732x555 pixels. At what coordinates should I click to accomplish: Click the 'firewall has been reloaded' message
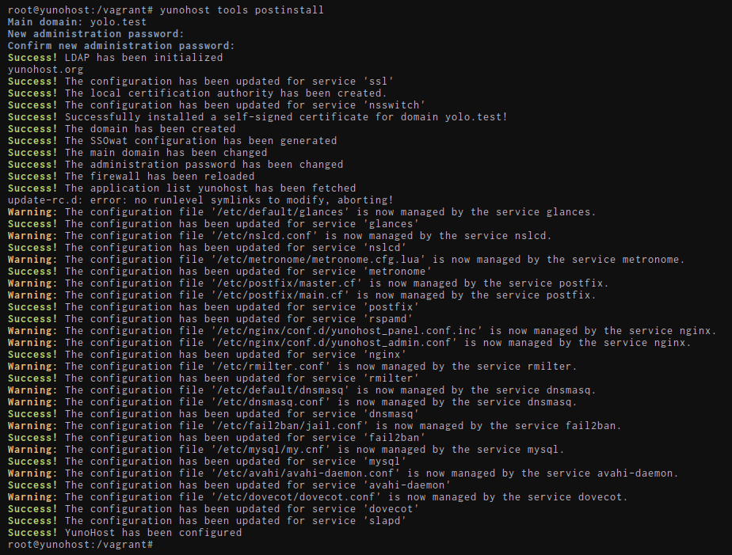pyautogui.click(x=159, y=176)
